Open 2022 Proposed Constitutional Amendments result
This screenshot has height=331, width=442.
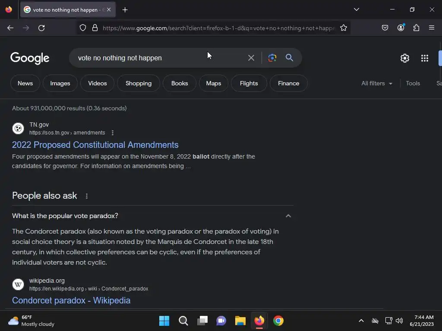pyautogui.click(x=95, y=145)
